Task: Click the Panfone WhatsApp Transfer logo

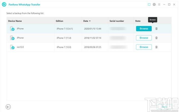Action: pyautogui.click(x=4, y=5)
